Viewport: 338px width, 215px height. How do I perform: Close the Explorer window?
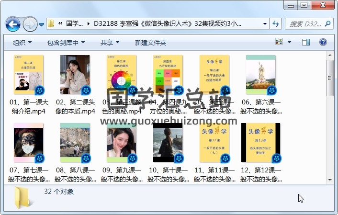(323, 5)
